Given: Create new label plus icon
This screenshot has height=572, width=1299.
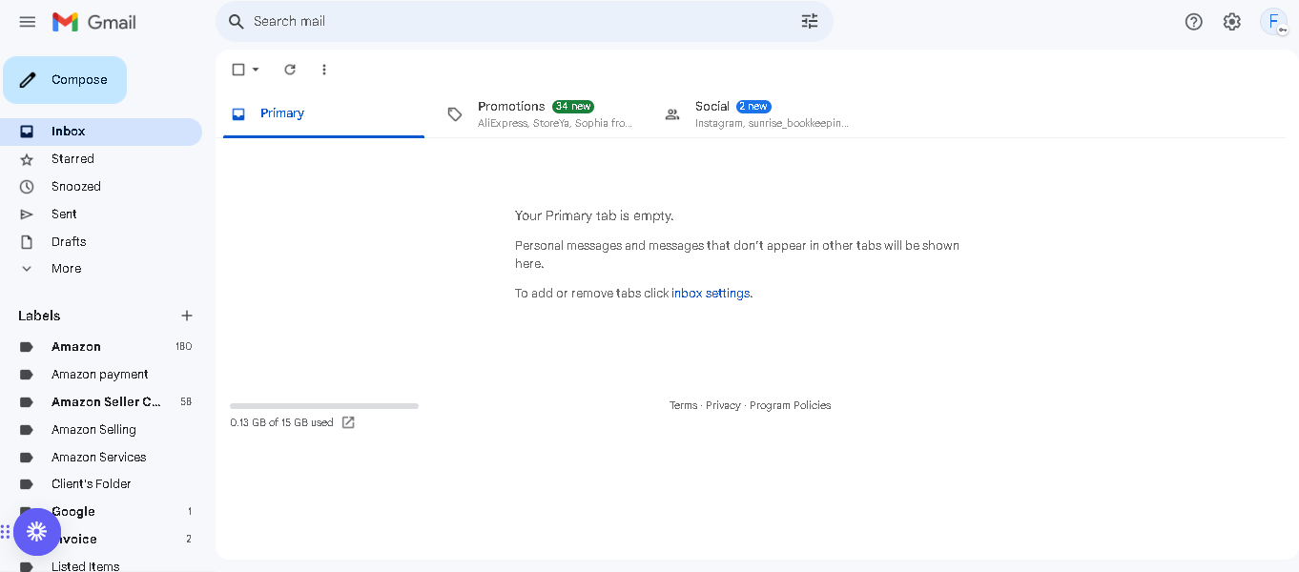Looking at the screenshot, I should point(187,316).
